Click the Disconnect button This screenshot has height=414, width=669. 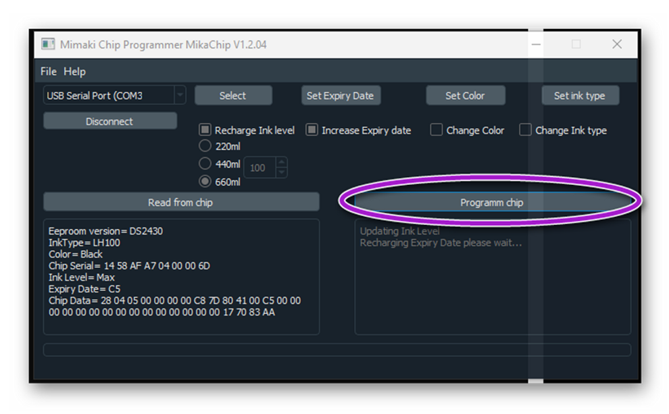tap(109, 122)
